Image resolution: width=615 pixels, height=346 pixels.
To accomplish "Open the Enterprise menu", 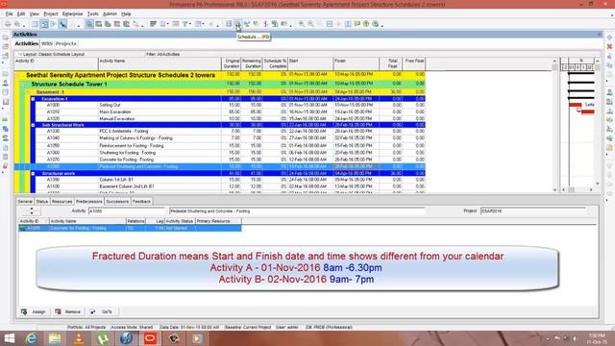I will click(73, 13).
